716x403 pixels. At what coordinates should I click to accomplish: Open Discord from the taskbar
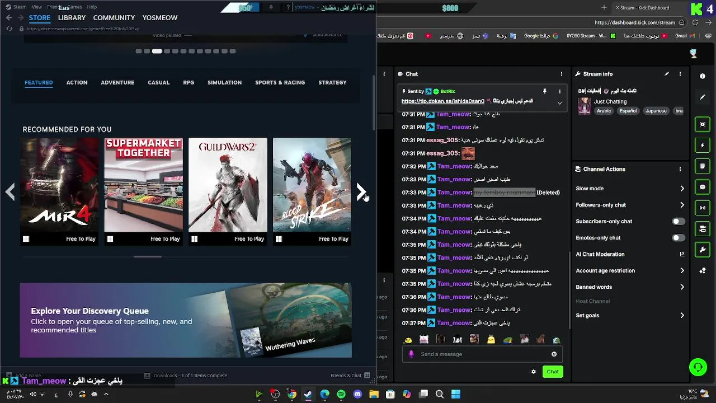[358, 395]
